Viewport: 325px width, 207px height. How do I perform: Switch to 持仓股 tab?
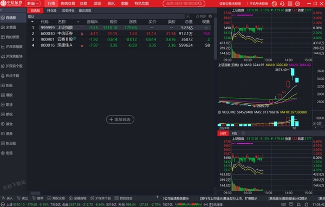tap(51, 11)
